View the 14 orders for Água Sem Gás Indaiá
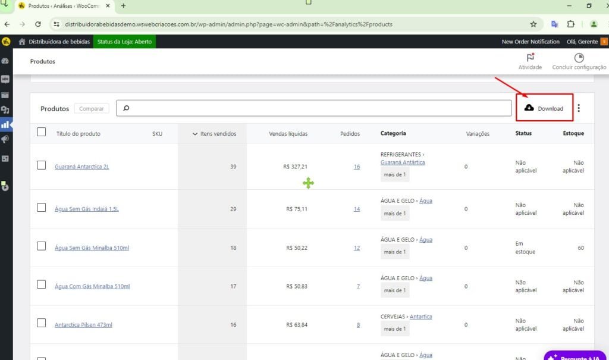 pyautogui.click(x=357, y=209)
